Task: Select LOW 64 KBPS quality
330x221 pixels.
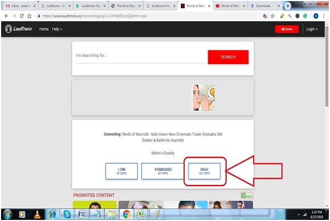Action: pos(121,171)
